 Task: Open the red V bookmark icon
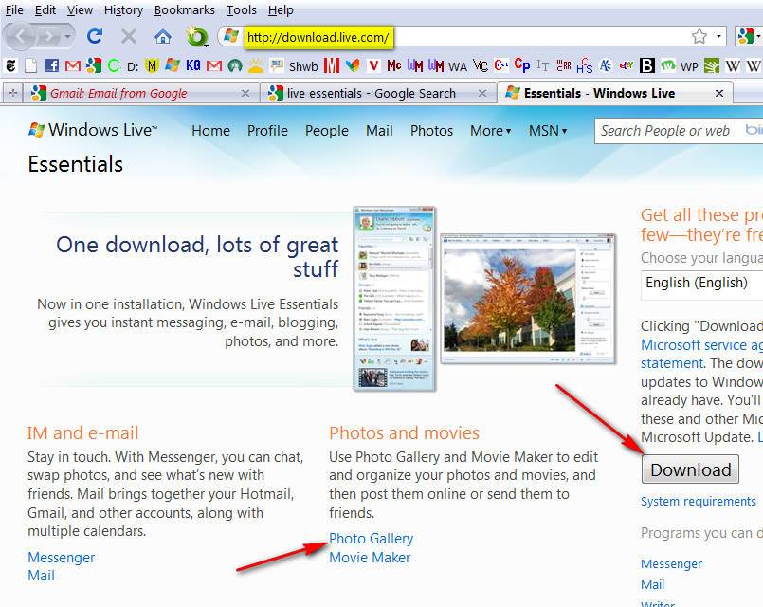click(x=373, y=65)
